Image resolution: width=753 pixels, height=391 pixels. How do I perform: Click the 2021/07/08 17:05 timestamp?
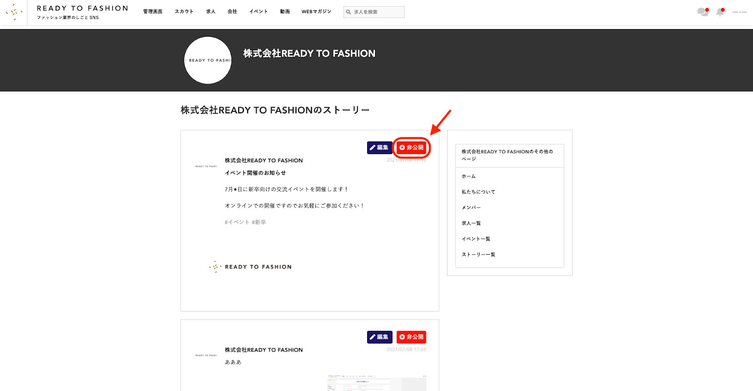click(406, 350)
